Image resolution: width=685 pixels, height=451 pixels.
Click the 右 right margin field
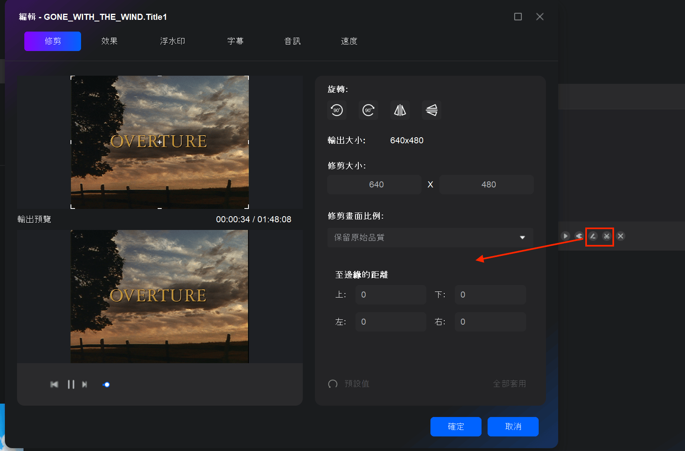(x=490, y=322)
